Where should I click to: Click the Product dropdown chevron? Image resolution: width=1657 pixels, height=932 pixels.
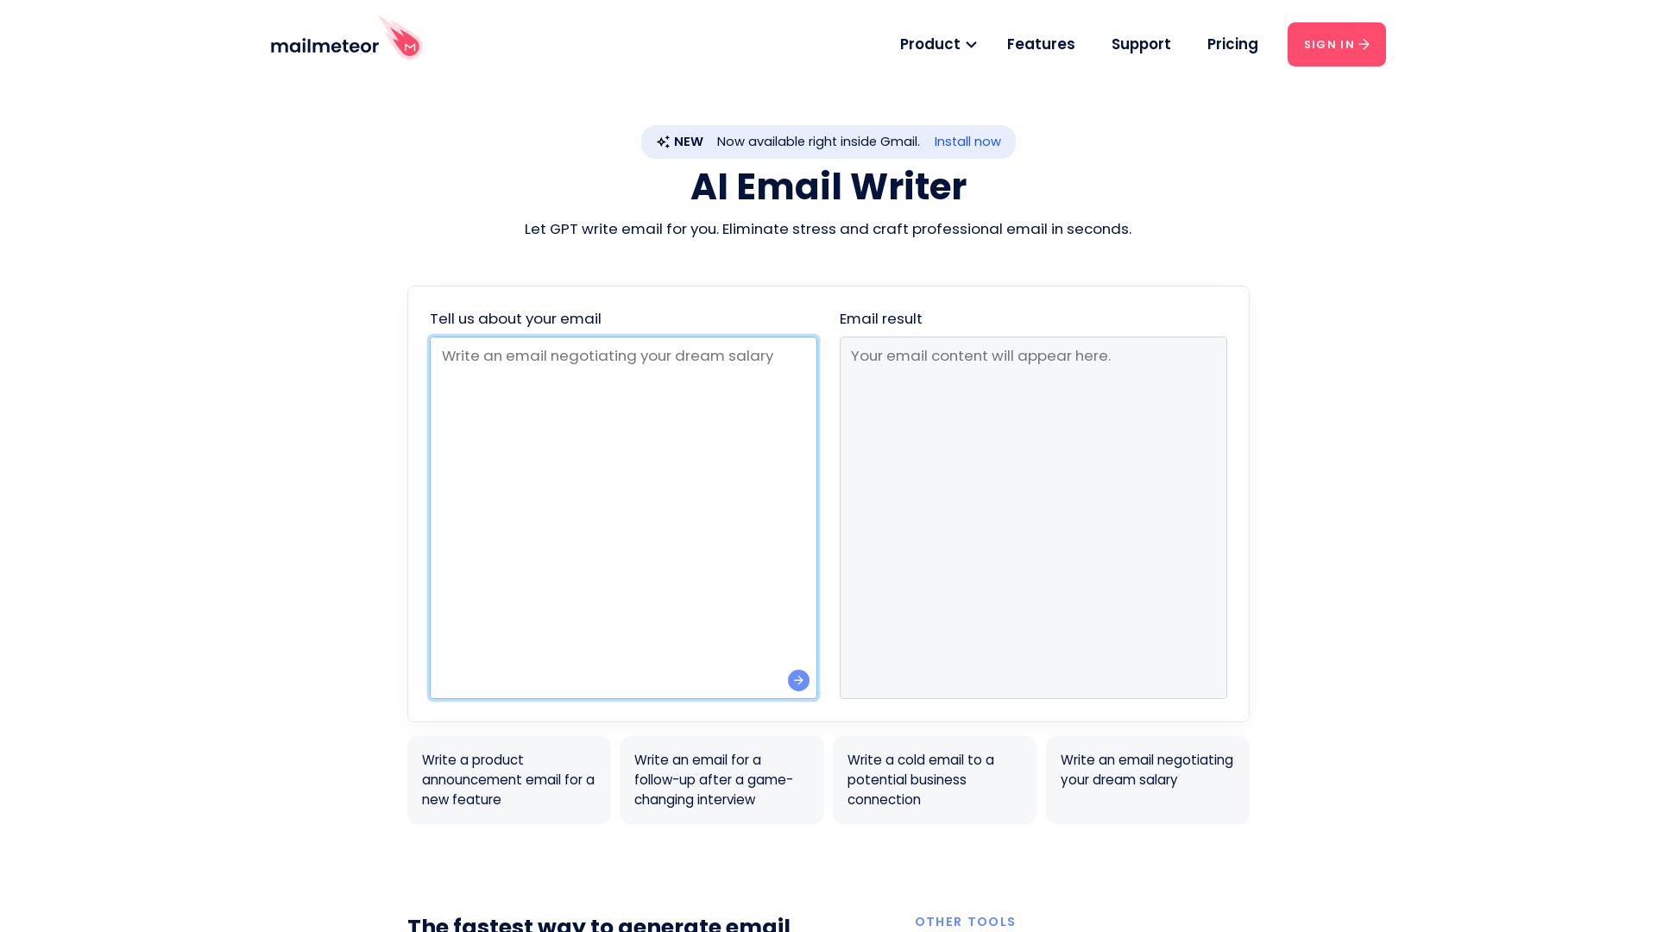coord(972,44)
